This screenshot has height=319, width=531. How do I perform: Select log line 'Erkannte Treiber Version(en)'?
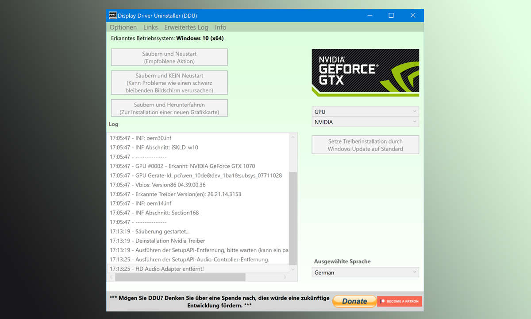click(198, 194)
